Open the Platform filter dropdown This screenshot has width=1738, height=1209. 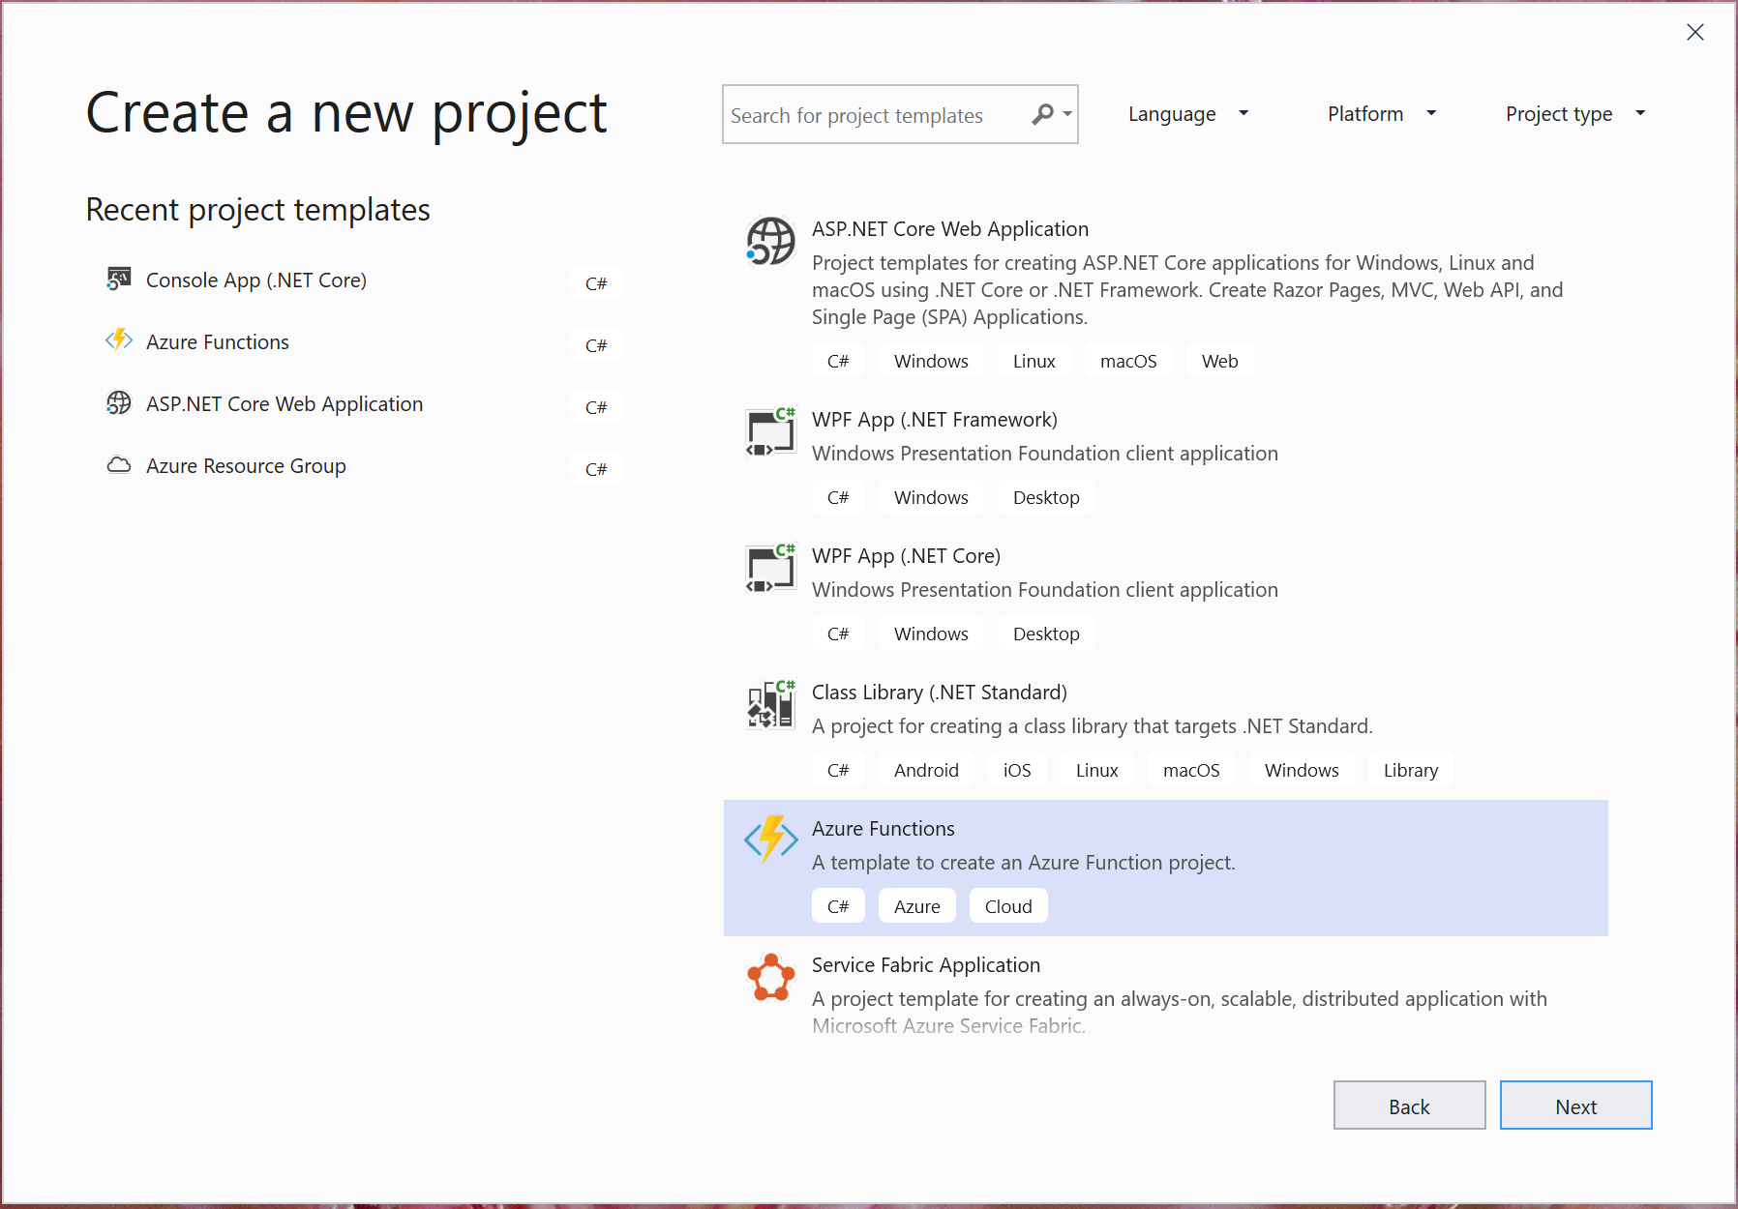(x=1382, y=114)
